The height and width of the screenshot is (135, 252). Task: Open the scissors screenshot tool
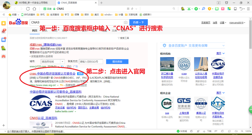click(x=189, y=9)
